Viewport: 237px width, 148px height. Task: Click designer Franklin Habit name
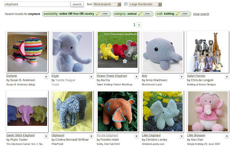point(110,139)
